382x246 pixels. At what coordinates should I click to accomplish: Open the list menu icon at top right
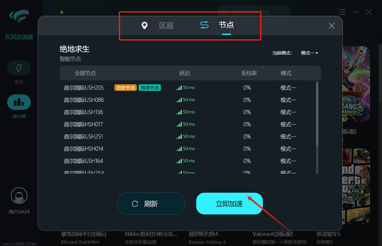[x=342, y=12]
